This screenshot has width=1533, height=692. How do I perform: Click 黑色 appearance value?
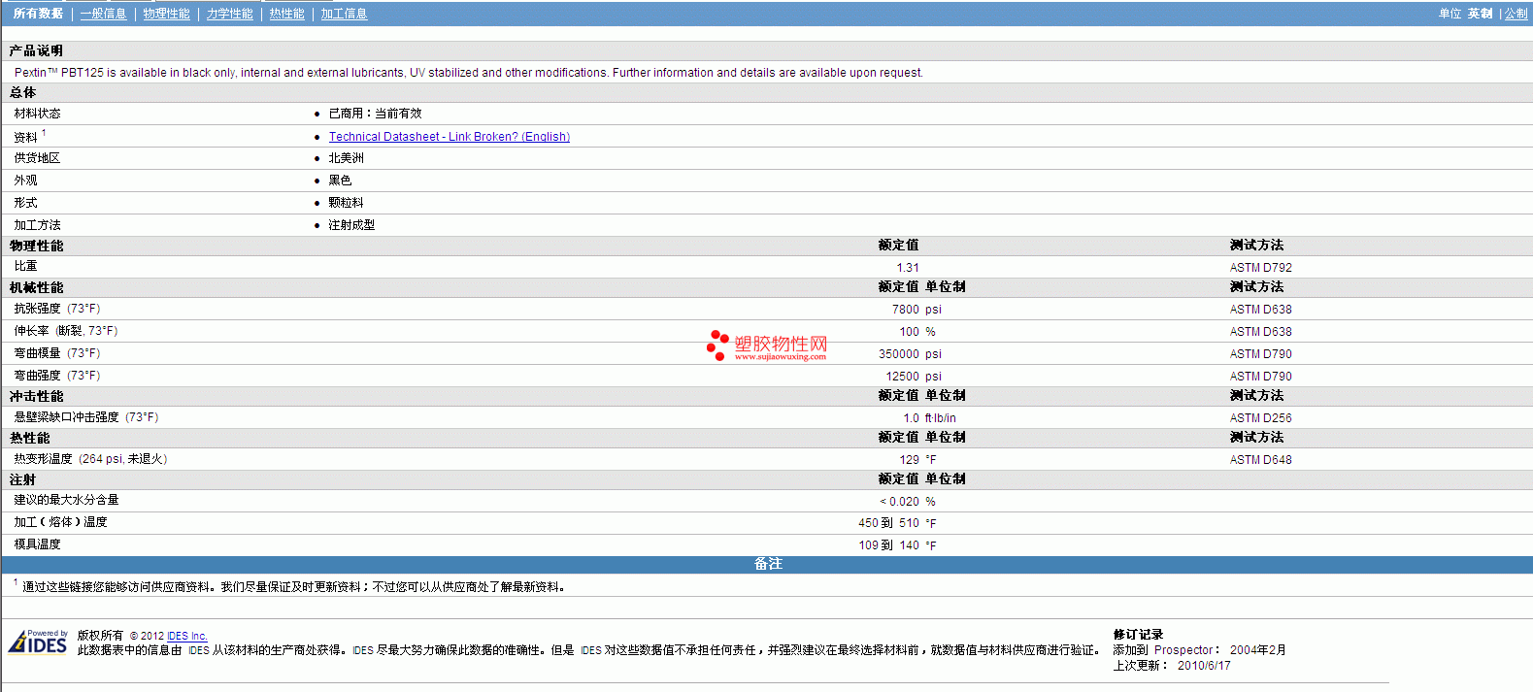coord(340,181)
